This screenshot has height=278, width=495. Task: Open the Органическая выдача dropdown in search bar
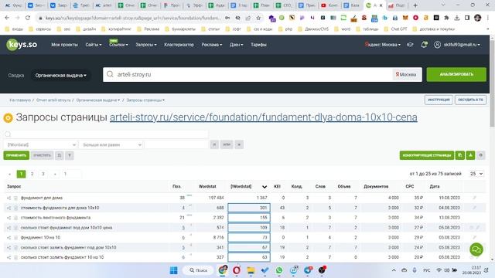pyautogui.click(x=60, y=76)
